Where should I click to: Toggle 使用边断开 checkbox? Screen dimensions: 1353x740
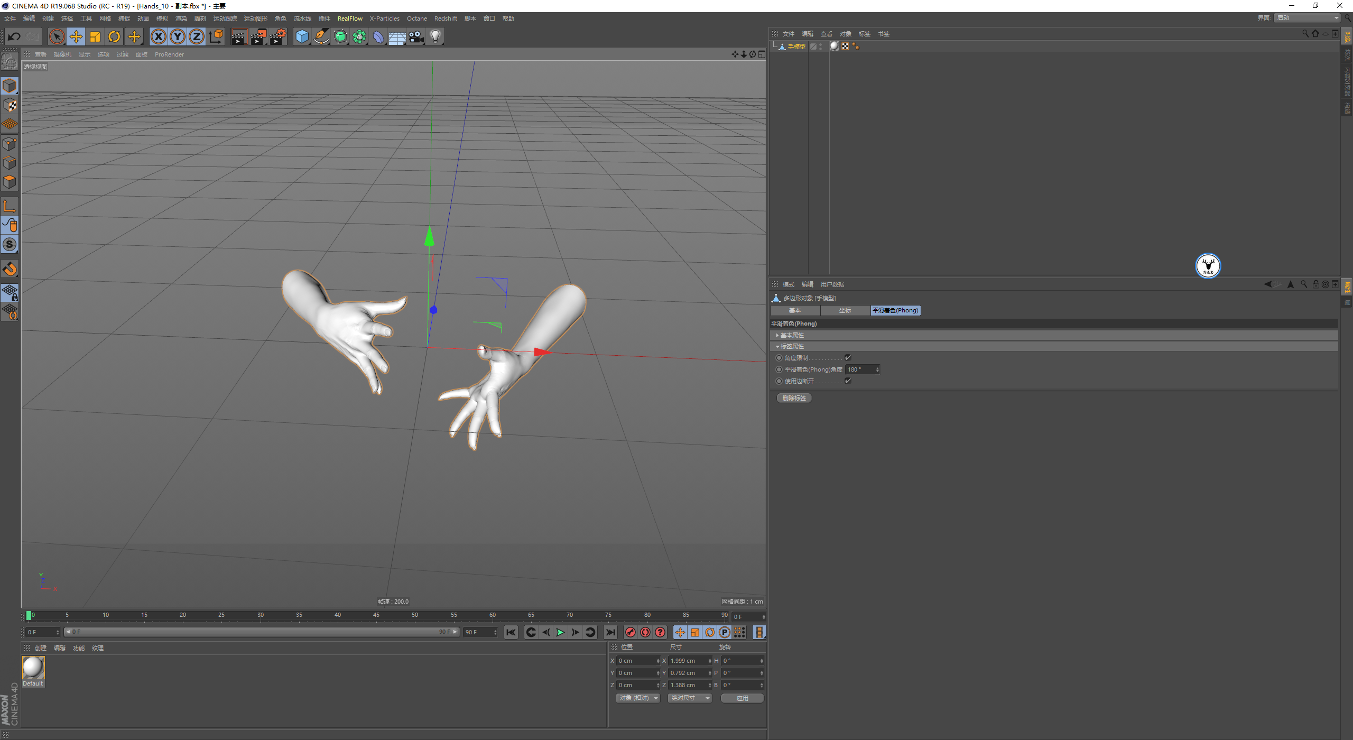tap(848, 381)
